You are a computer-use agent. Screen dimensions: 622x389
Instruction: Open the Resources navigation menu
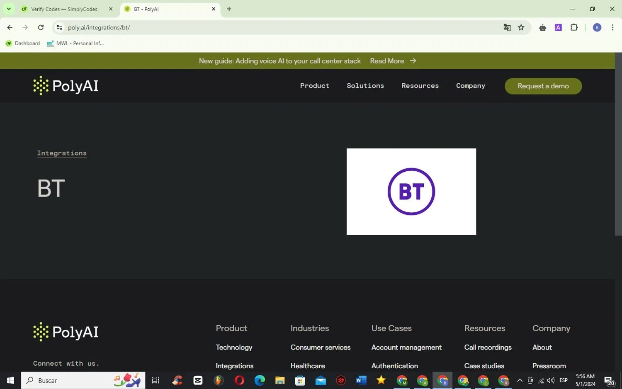click(420, 86)
